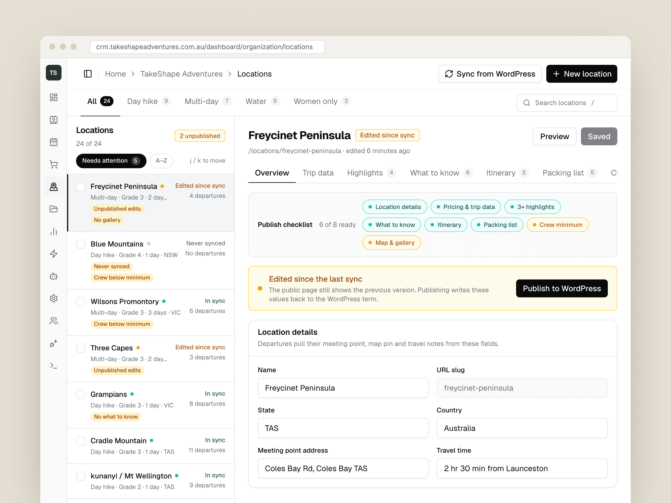Click the Crew minimum checklist chip
Image resolution: width=671 pixels, height=503 pixels.
point(557,225)
